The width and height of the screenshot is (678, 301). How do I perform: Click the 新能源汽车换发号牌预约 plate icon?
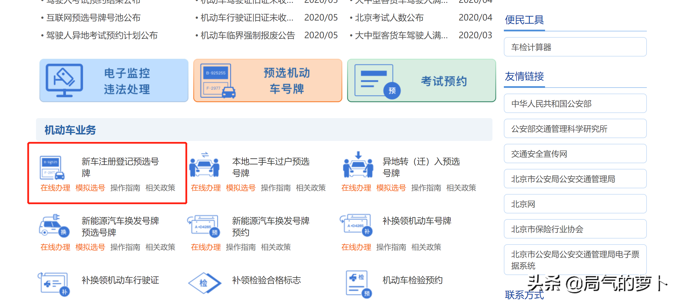coord(204,226)
